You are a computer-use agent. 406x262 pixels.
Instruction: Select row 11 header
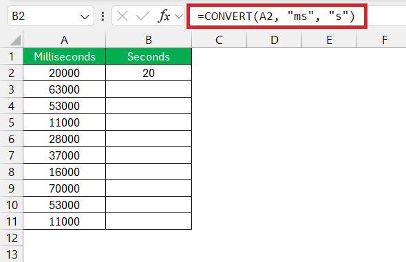11,221
